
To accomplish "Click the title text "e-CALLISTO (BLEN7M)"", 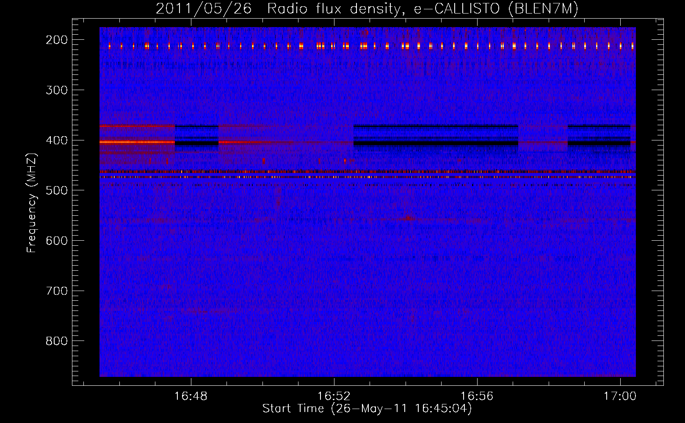I will click(496, 9).
